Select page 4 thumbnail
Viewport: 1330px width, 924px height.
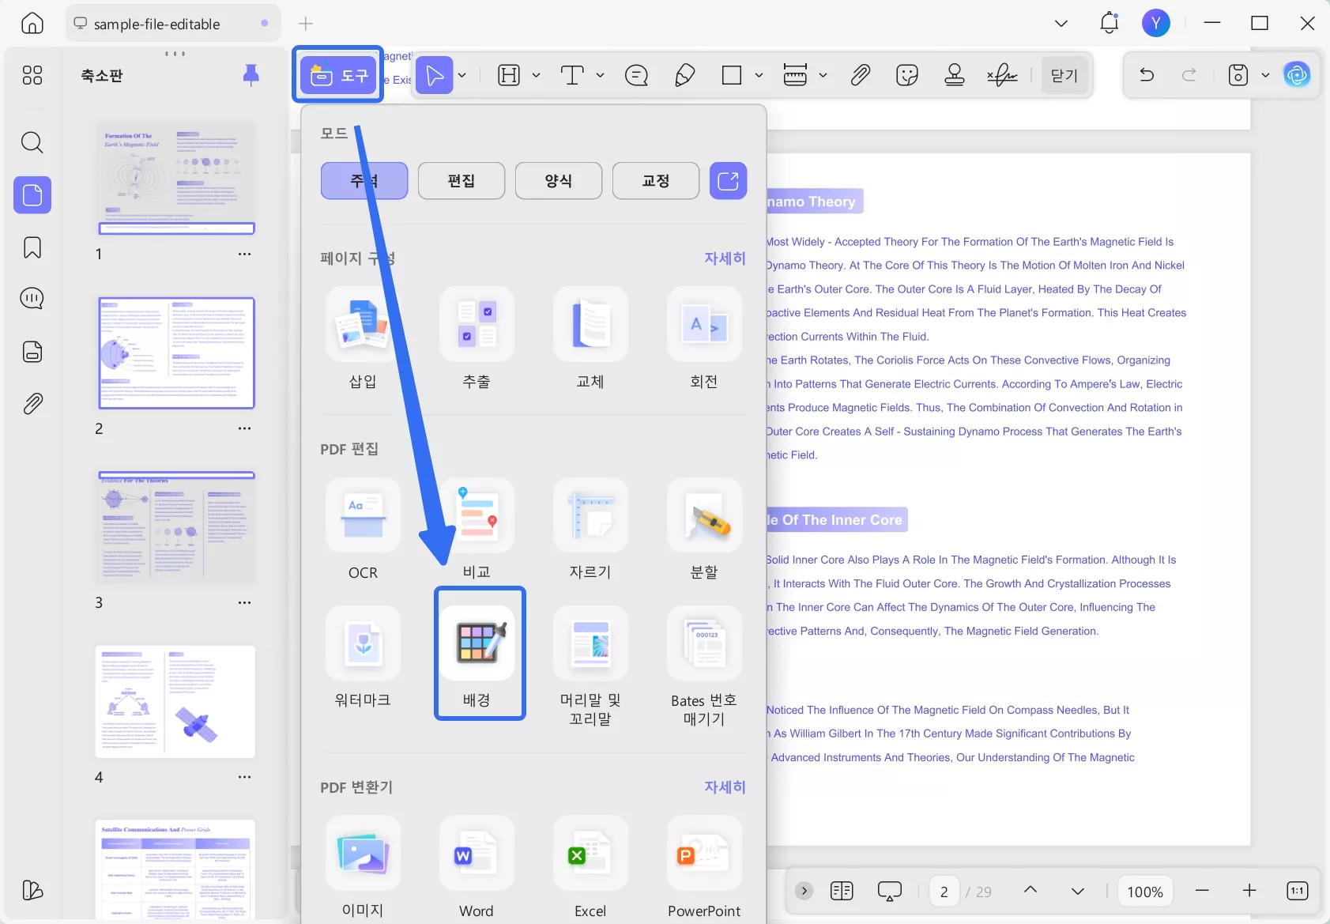point(175,702)
